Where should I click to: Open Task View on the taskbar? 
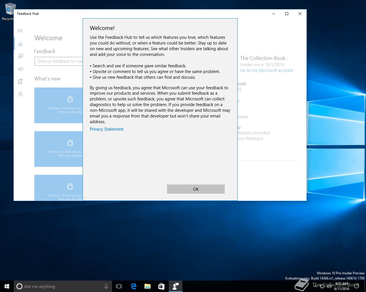point(119,286)
